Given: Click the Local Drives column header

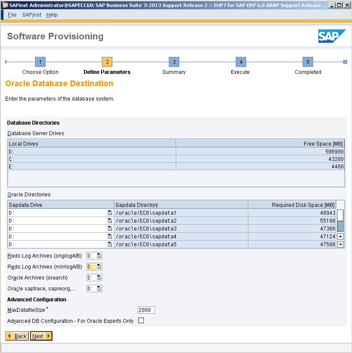Looking at the screenshot, I should click(x=92, y=143).
